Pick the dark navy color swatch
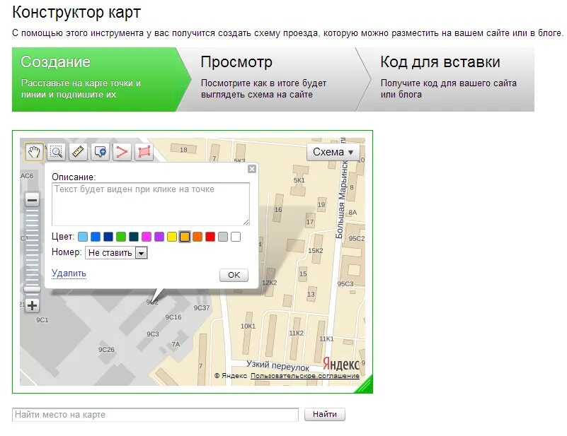Viewport: 567px width, 436px height. (x=108, y=237)
